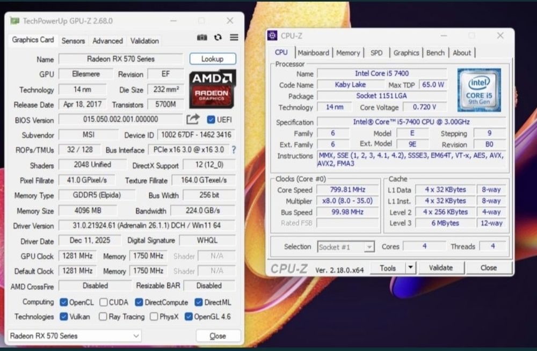Screen dimensions: 537x351
Task: Toggle the OpenCL checkbox
Action: pos(63,302)
